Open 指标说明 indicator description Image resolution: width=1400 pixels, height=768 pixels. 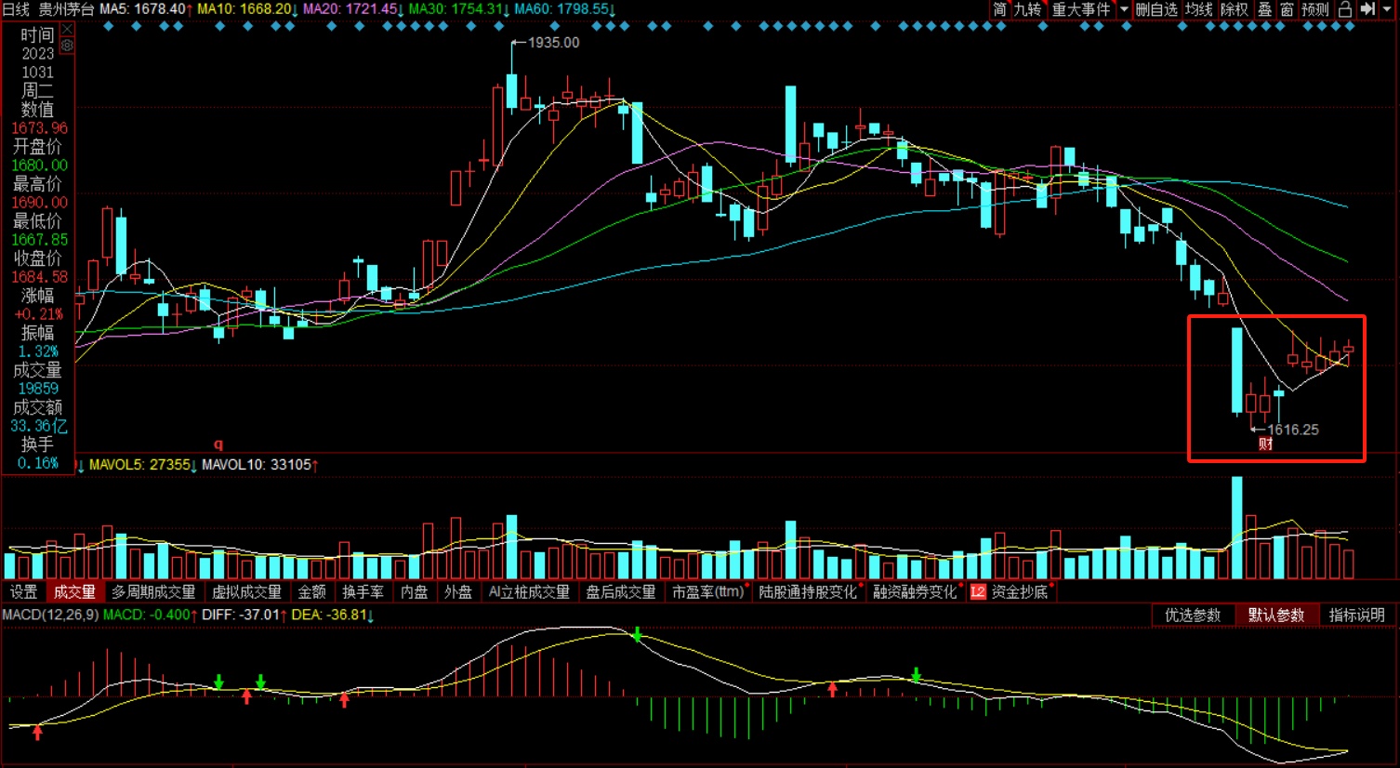1356,616
